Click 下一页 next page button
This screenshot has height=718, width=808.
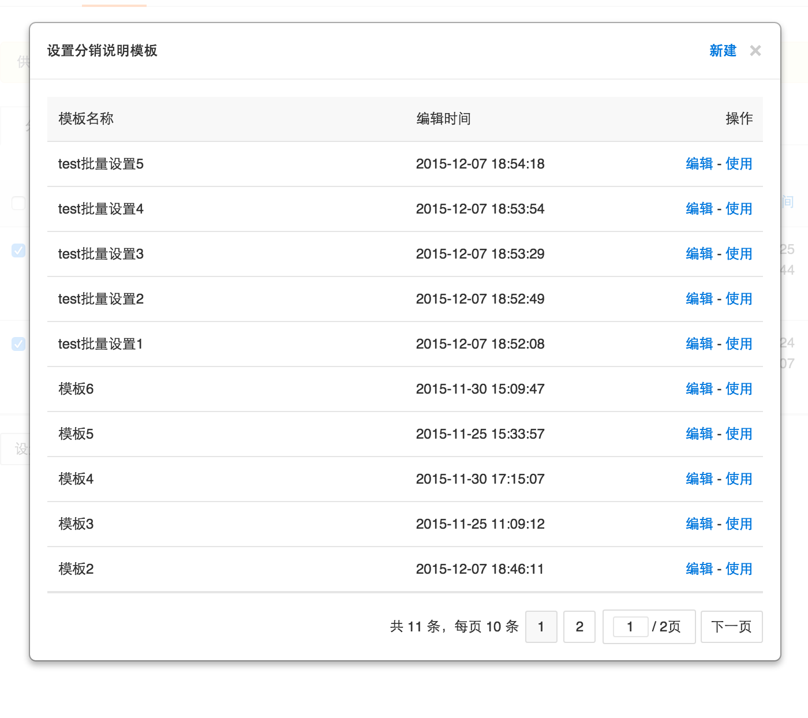click(731, 627)
